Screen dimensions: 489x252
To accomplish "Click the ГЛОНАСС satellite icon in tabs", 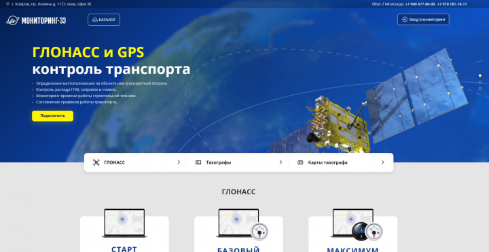I will (x=96, y=162).
